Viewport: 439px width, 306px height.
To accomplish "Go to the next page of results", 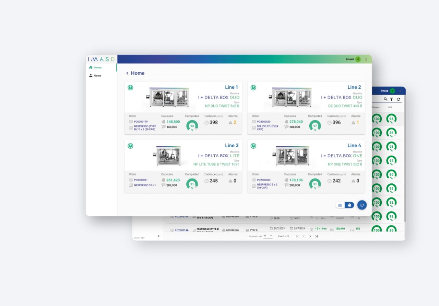I will pyautogui.click(x=310, y=236).
